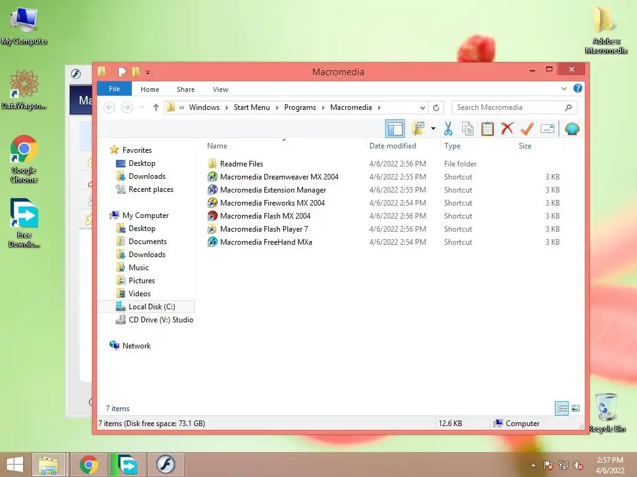
Task: Open Google Chrome from the taskbar
Action: pyautogui.click(x=89, y=465)
